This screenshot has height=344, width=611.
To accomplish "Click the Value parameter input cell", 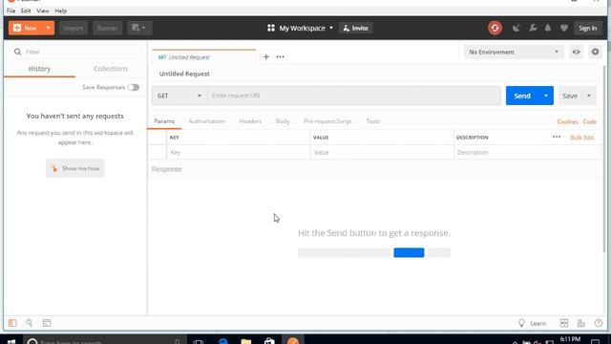I will click(x=382, y=153).
